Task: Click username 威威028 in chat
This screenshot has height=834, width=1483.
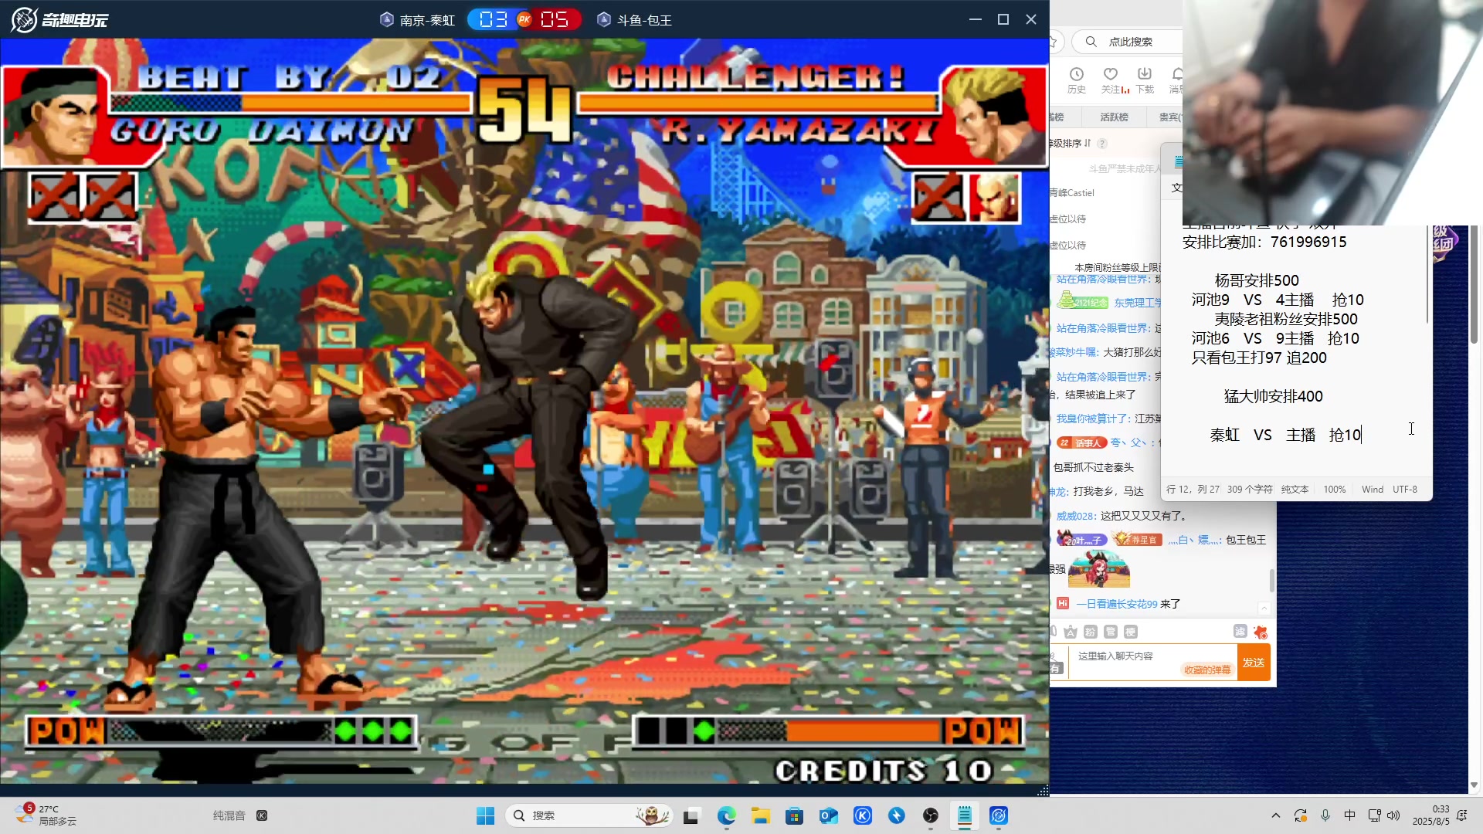Action: click(1076, 516)
